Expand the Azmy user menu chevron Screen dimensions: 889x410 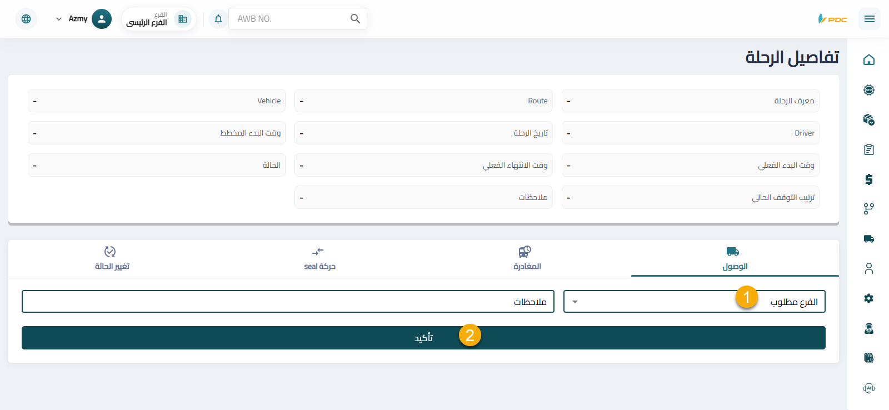click(x=59, y=19)
